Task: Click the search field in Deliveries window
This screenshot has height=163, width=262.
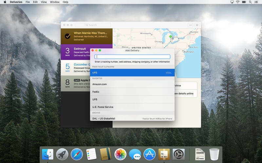Action: 93,25
